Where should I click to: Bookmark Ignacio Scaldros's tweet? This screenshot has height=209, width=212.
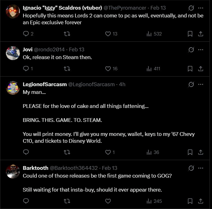pos(190,34)
